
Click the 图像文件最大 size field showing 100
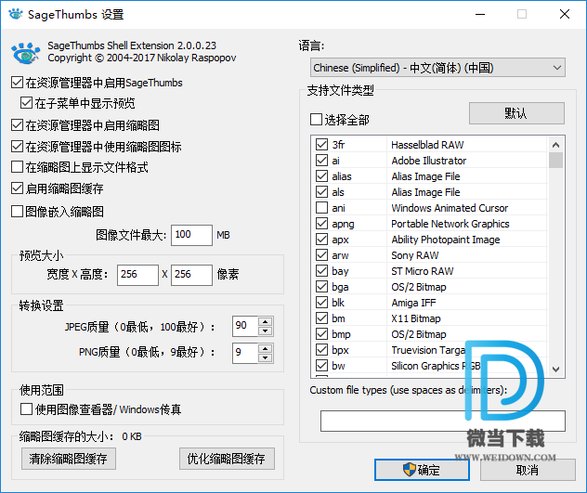click(191, 235)
